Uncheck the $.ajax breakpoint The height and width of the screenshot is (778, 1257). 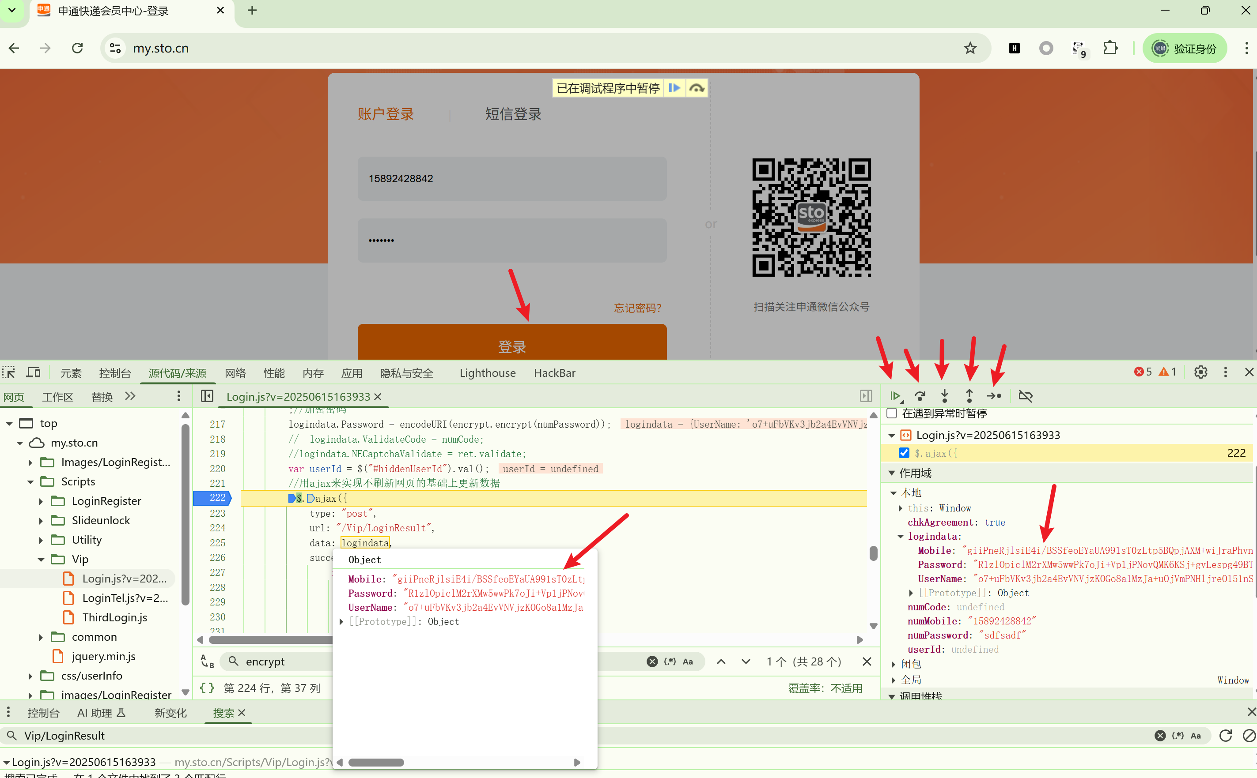[x=904, y=453]
